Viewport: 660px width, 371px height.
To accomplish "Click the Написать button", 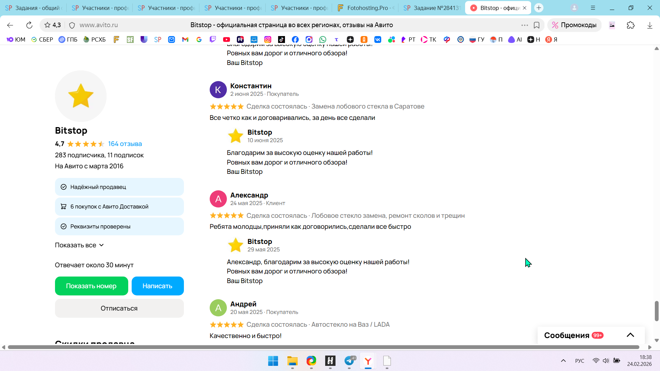I will (157, 286).
